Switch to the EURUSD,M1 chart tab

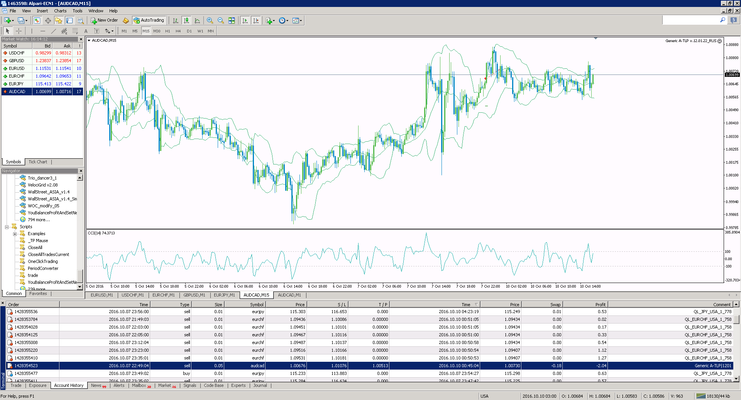(x=102, y=295)
